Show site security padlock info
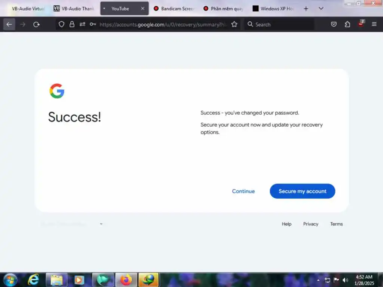The image size is (383, 287). point(72,24)
